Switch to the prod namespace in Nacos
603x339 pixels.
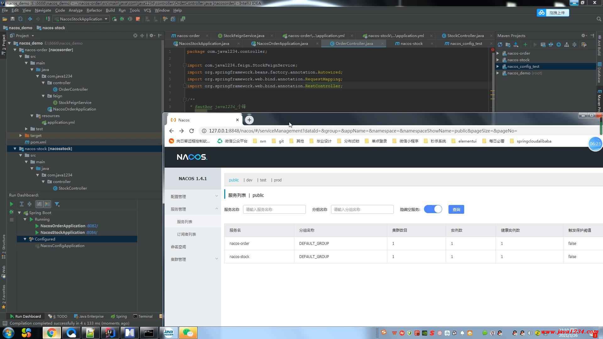(x=278, y=180)
